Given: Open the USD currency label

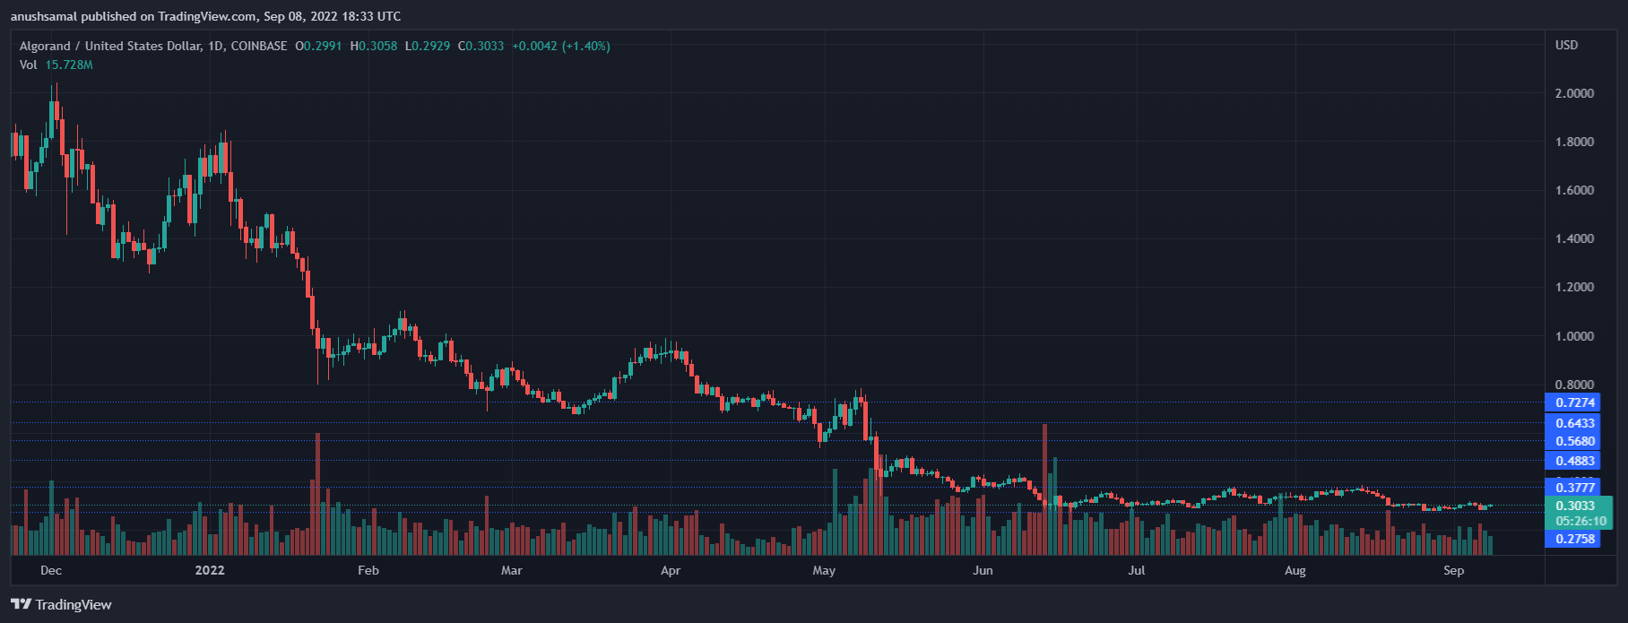Looking at the screenshot, I should click(x=1566, y=45).
